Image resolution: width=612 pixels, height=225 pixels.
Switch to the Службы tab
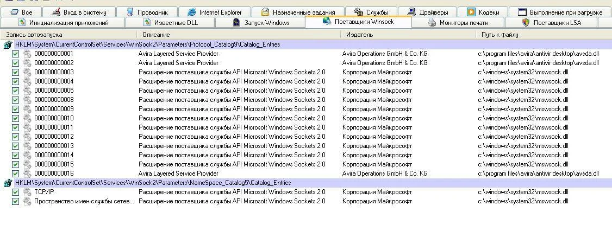[x=371, y=12]
